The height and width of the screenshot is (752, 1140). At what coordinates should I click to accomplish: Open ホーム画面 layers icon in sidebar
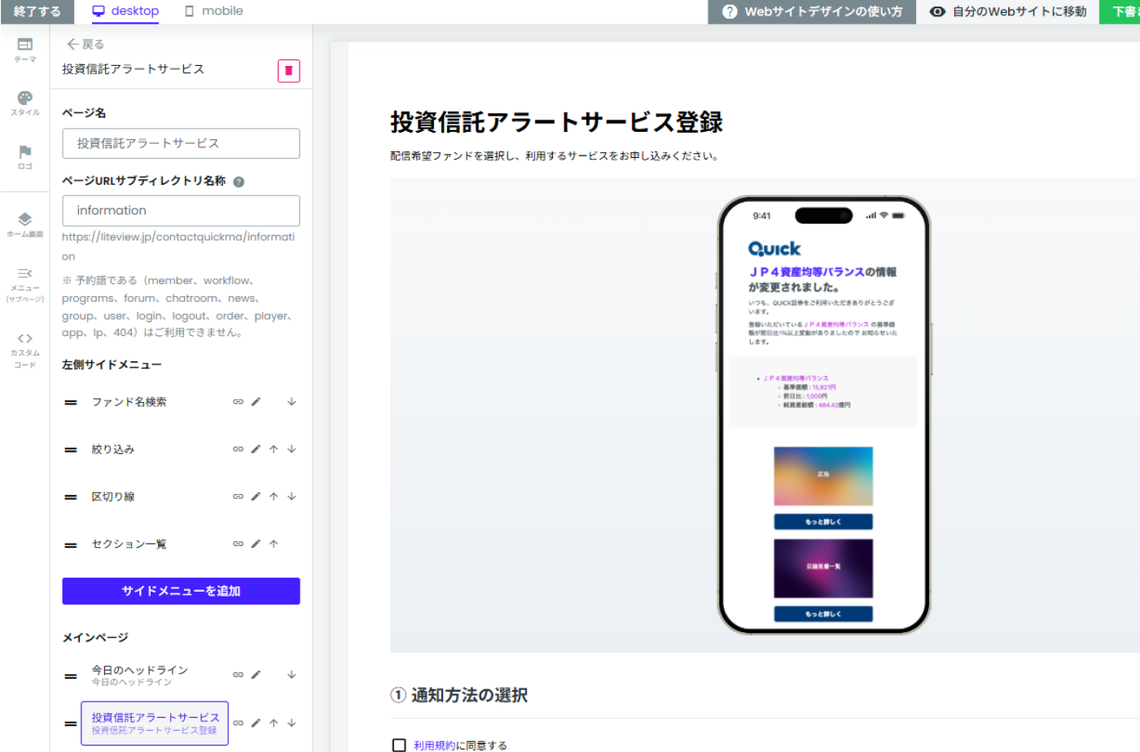(x=25, y=224)
